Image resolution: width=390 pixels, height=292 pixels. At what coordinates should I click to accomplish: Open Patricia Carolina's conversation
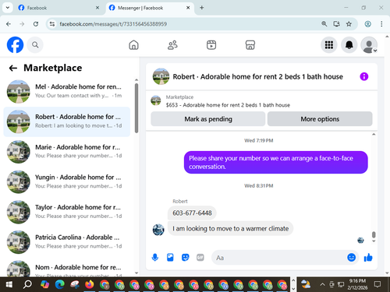67,242
